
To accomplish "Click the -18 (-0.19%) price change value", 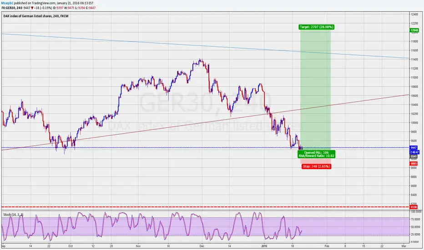I will 43,8.
